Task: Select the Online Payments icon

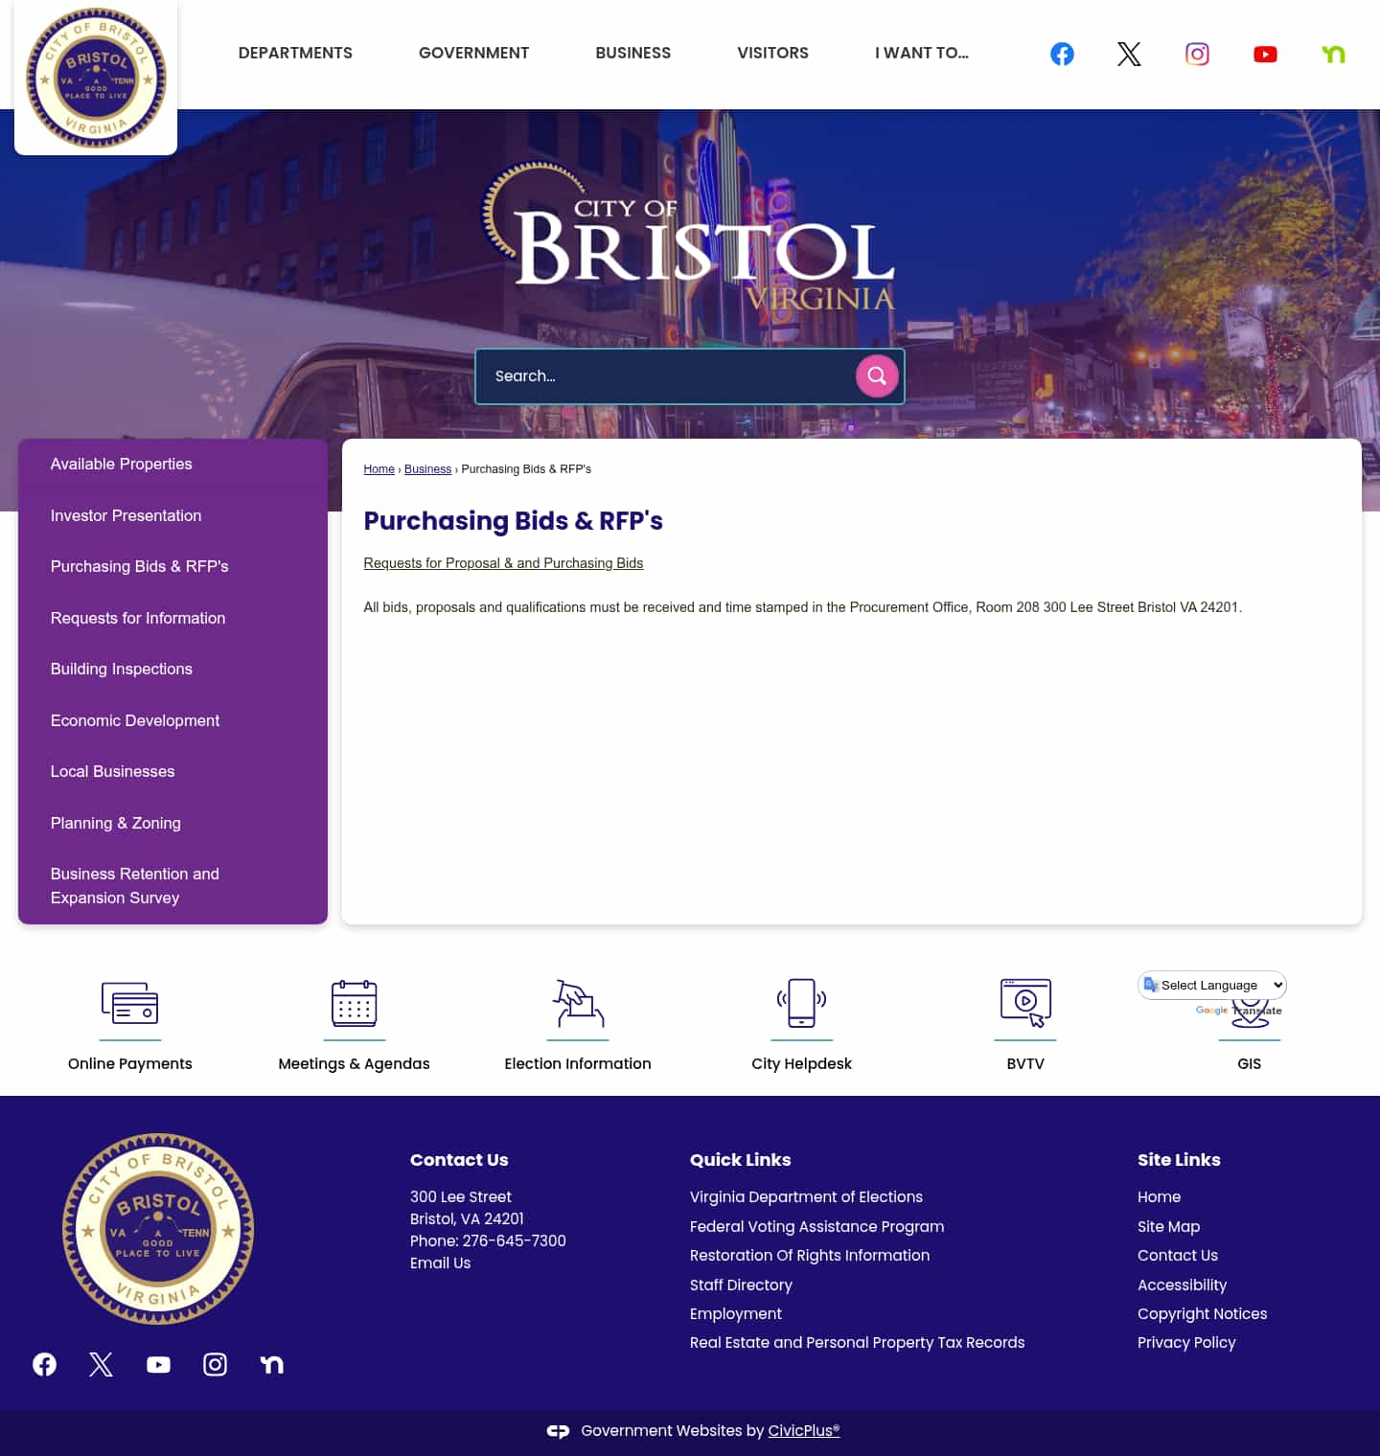Action: 129,1006
